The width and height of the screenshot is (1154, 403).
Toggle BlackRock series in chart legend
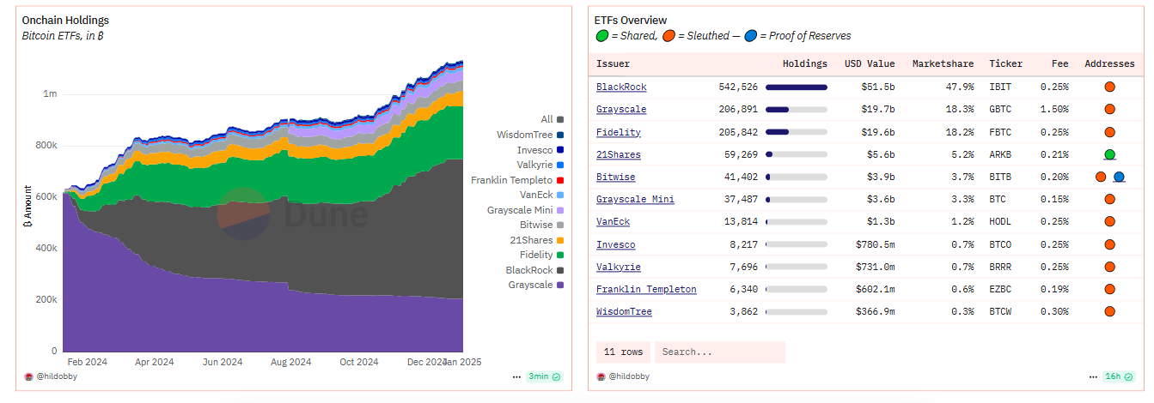pyautogui.click(x=536, y=270)
